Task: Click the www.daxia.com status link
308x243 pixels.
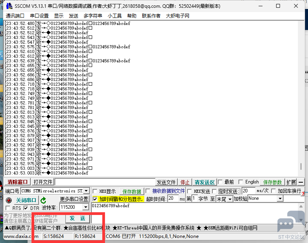Action: click(21, 236)
